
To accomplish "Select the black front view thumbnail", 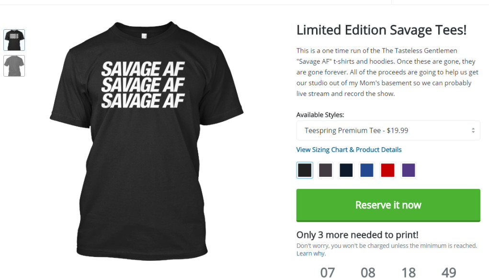I will tap(14, 40).
